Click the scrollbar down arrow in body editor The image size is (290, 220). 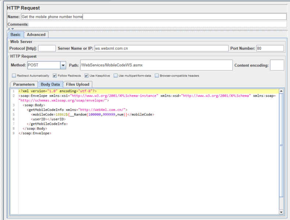click(281, 212)
